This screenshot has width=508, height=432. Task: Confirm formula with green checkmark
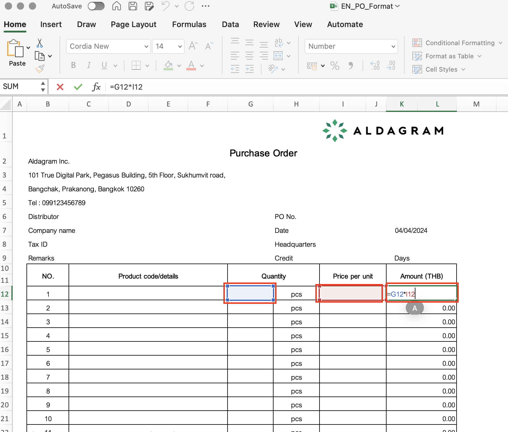[x=78, y=87]
